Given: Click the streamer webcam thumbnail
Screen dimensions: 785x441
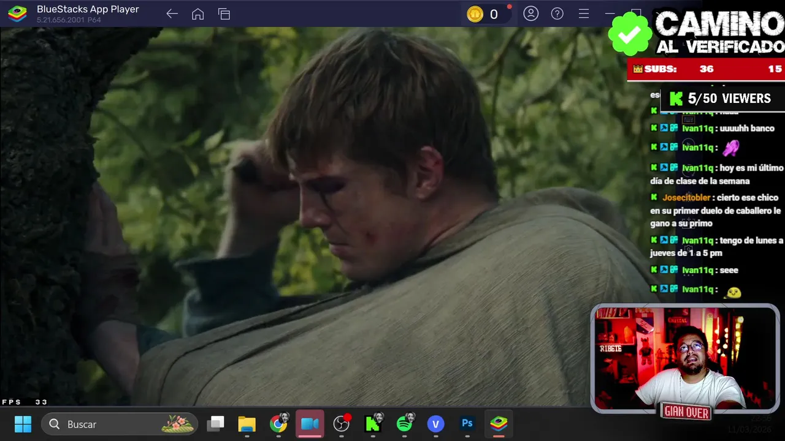Looking at the screenshot, I should (685, 358).
